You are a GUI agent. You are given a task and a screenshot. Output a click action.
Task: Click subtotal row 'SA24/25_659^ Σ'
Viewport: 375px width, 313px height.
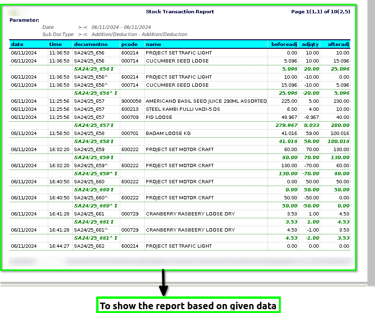(x=179, y=174)
